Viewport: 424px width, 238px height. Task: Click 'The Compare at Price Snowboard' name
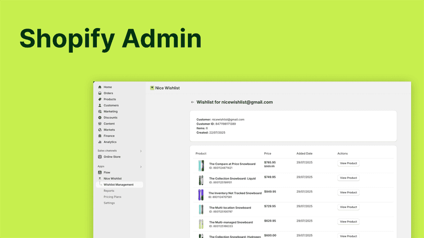tap(232, 164)
